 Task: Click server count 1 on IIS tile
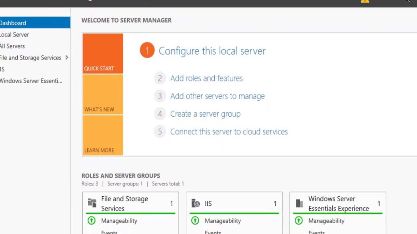pyautogui.click(x=275, y=204)
